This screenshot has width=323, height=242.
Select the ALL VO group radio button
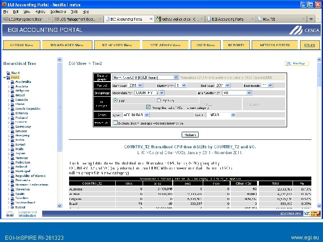(202, 104)
